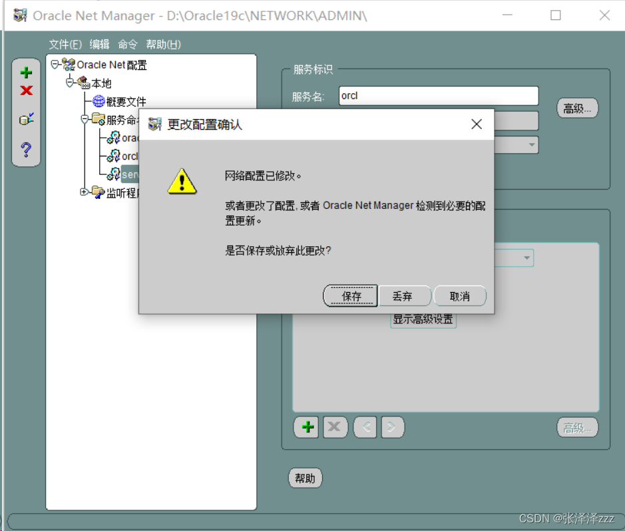625x531 pixels.
Task: Click the 网络配置已修改 message text
Action: click(263, 176)
